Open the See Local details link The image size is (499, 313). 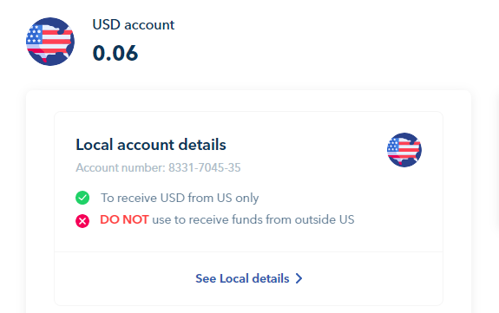pos(249,278)
